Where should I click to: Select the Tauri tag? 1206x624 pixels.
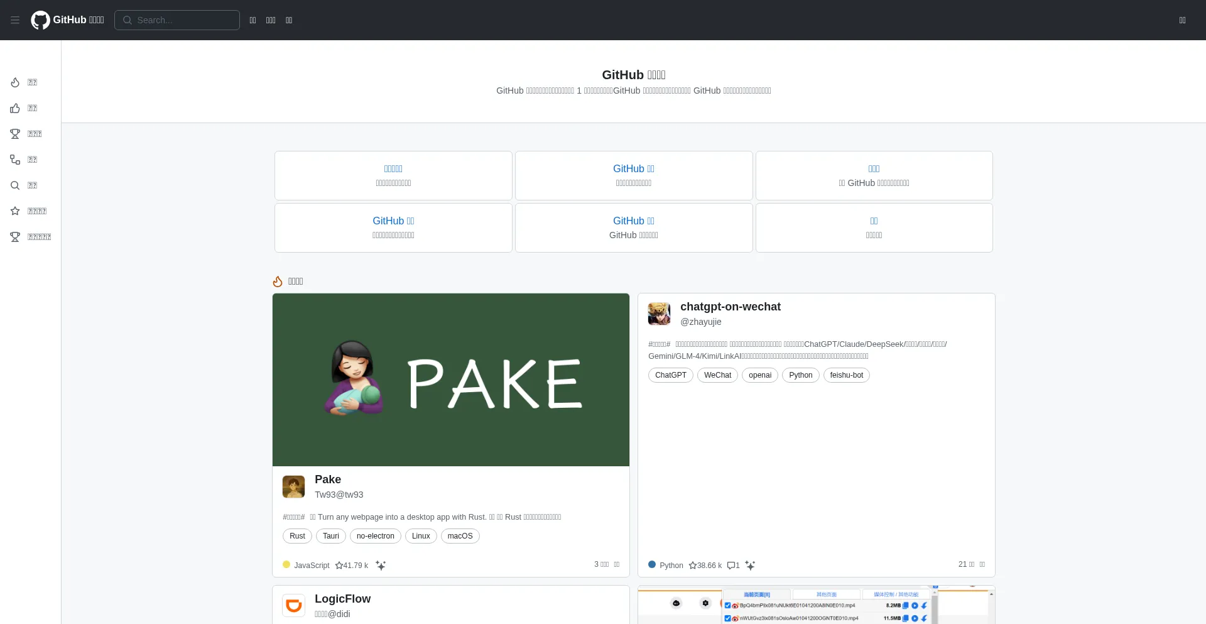point(331,536)
